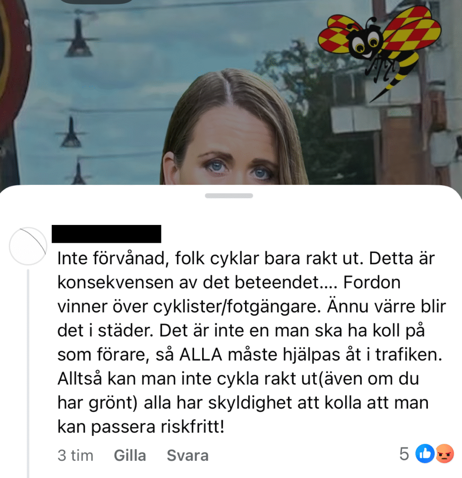Tap the angry face reaction icon

[445, 453]
